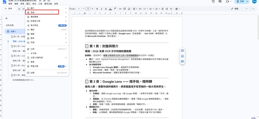The image size is (259, 119).
Task: Choose 分頁/分欄符號 from Insert menu
Action: (47, 58)
